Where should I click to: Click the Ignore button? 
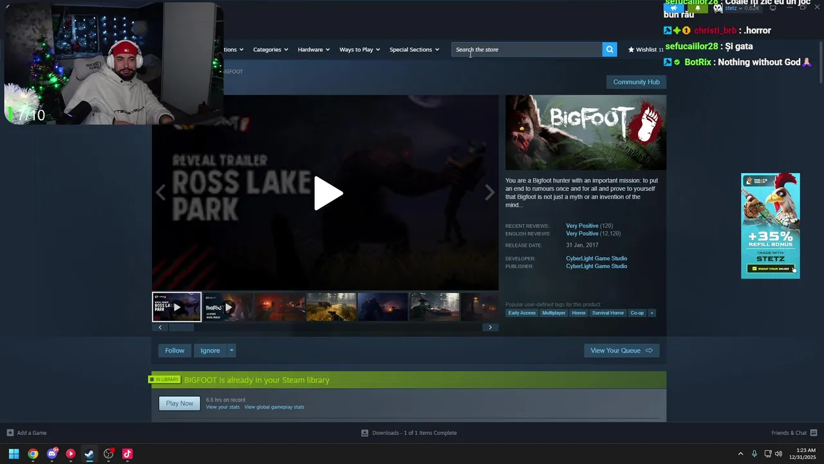[210, 351]
